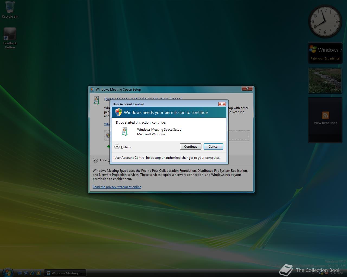This screenshot has width=347, height=277.
Task: Click the Meeting Space Setup title bar icon
Action: (x=92, y=90)
